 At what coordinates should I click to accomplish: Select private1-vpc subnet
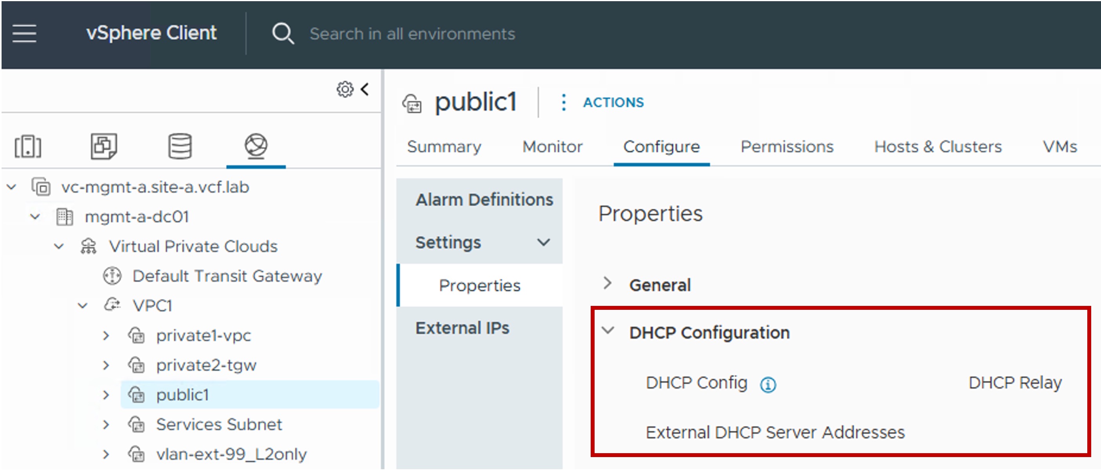pyautogui.click(x=203, y=336)
